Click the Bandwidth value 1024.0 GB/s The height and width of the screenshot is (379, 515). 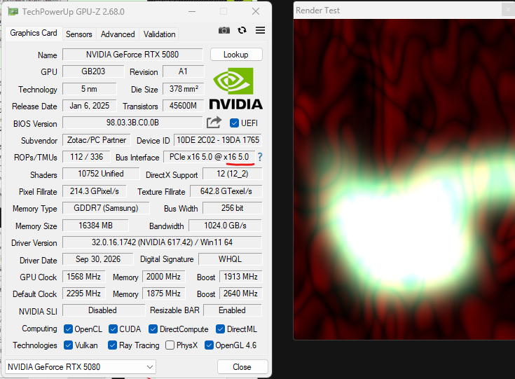(x=226, y=226)
